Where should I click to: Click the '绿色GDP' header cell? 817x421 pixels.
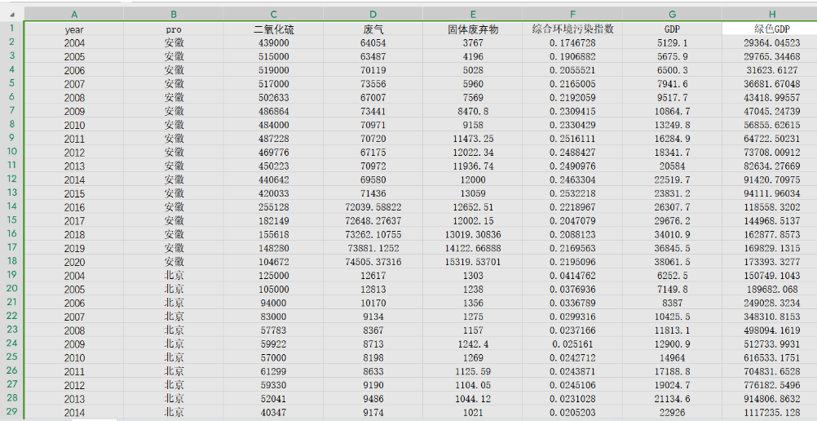[x=770, y=29]
